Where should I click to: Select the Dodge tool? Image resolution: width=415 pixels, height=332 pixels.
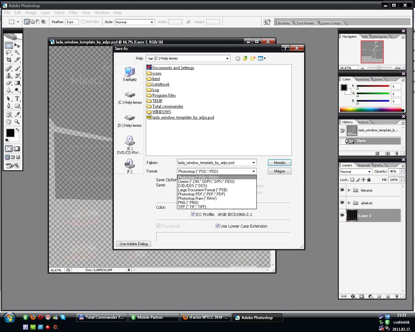point(17,90)
